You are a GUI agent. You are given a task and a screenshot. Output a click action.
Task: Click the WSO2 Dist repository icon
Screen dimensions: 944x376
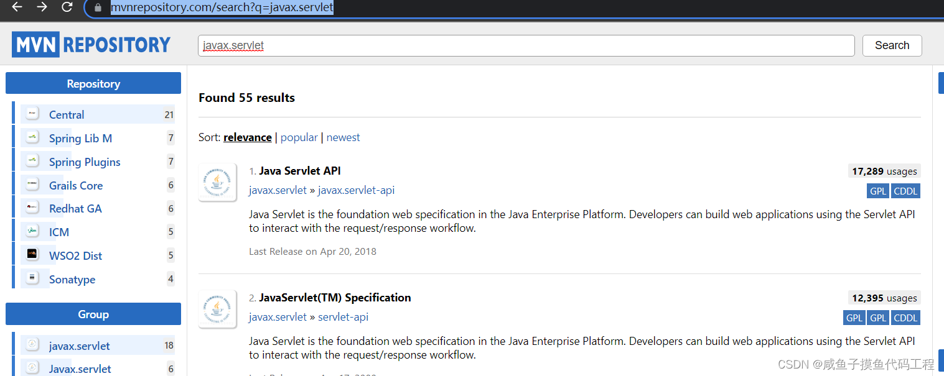click(32, 255)
